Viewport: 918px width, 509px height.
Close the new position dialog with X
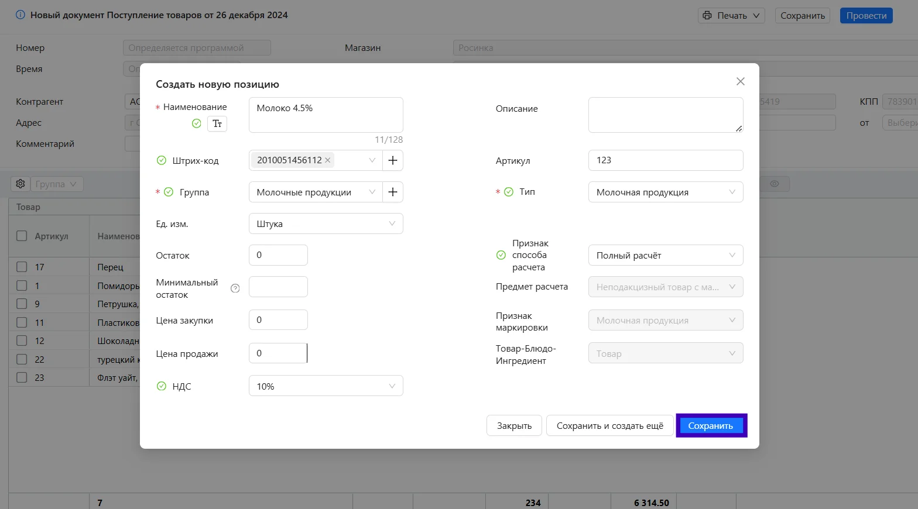pyautogui.click(x=741, y=81)
